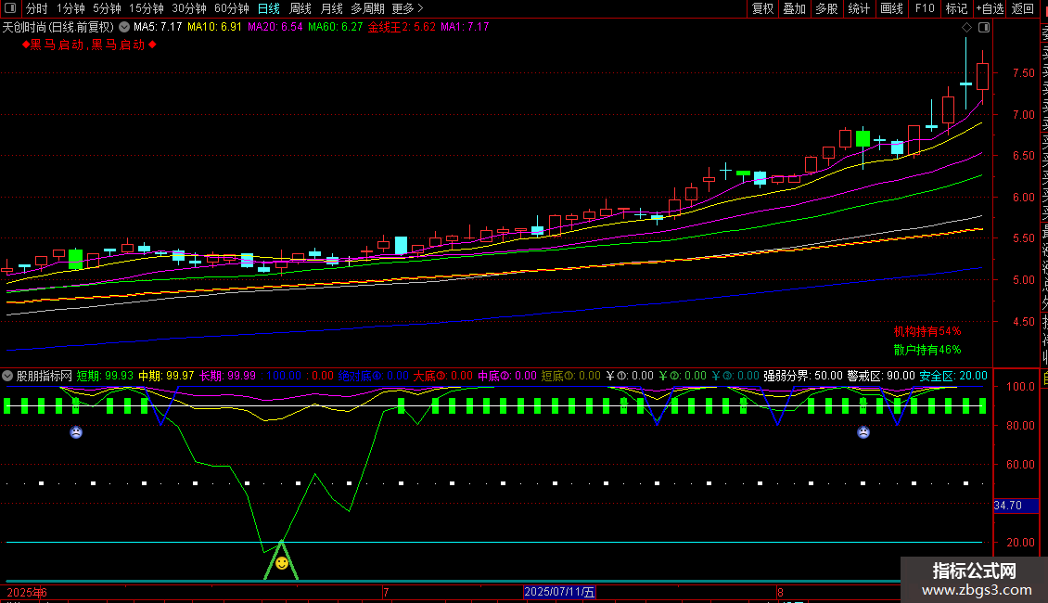Click the MA1: 7.17 indicator value
Viewport: 1048px width, 603px height.
[x=465, y=28]
